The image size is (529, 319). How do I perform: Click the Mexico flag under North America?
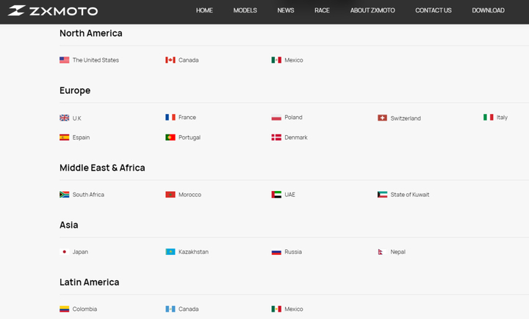pyautogui.click(x=276, y=60)
